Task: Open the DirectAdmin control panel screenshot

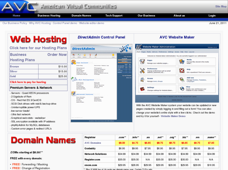Action: click(102, 83)
